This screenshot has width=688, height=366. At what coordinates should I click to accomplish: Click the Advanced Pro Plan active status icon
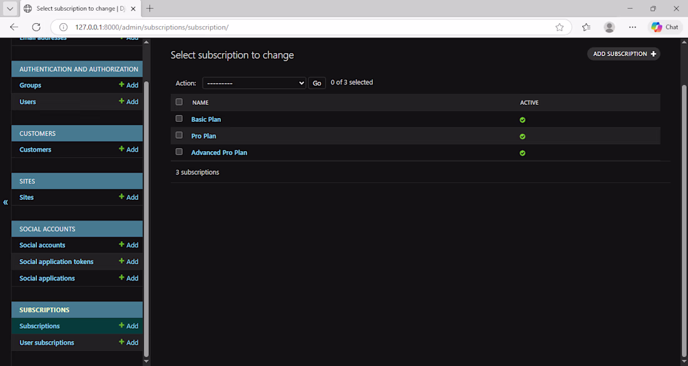pos(522,153)
